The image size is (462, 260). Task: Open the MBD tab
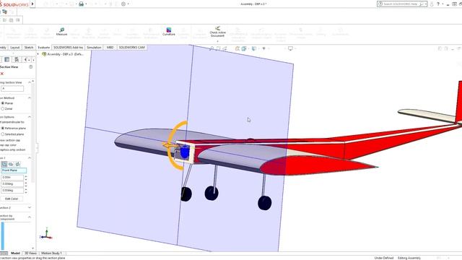point(110,48)
